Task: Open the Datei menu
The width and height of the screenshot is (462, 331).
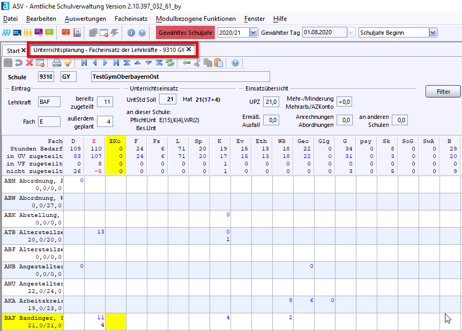Action: 10,19
